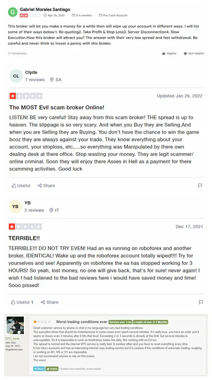Screen dimensions: 212x380
Task: Open the NTC_frank username link
Action: click(x=13, y=338)
